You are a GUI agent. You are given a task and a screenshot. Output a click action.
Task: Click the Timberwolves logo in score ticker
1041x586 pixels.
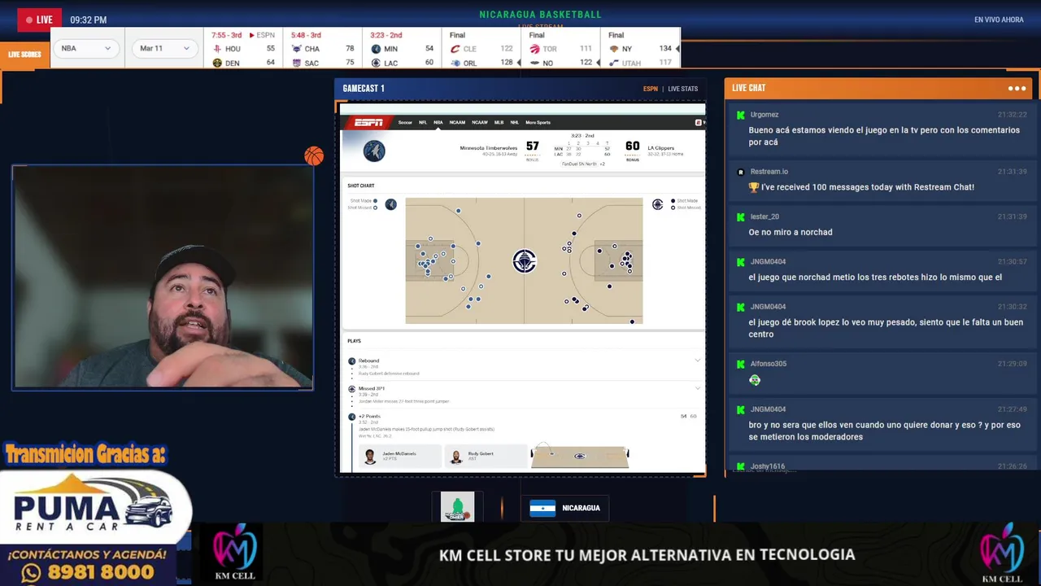[376, 49]
